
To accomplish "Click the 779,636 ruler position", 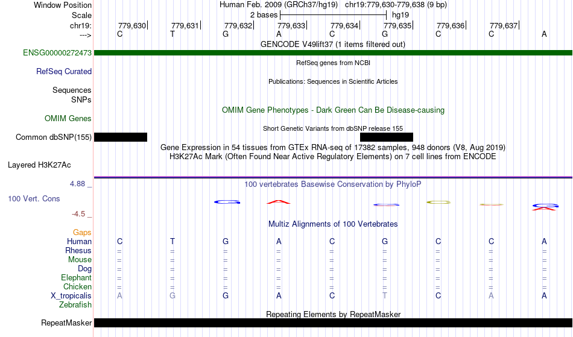I will [x=451, y=25].
